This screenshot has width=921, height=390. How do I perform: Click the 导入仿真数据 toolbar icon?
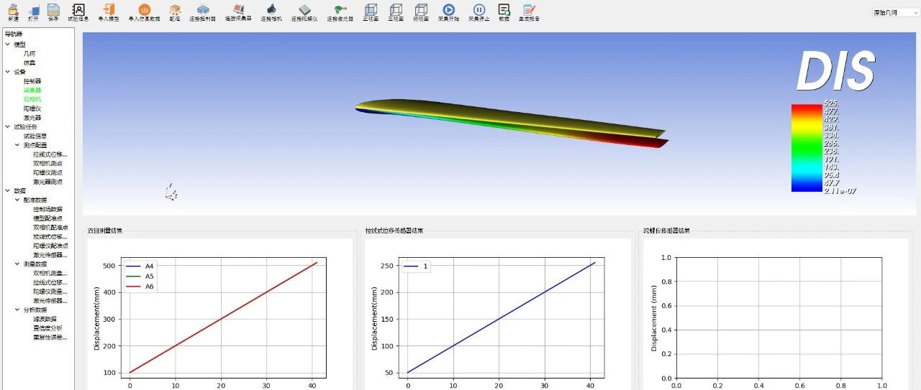point(144,11)
